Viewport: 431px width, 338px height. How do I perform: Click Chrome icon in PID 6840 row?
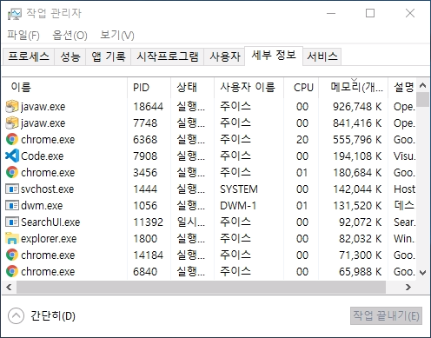(12, 271)
